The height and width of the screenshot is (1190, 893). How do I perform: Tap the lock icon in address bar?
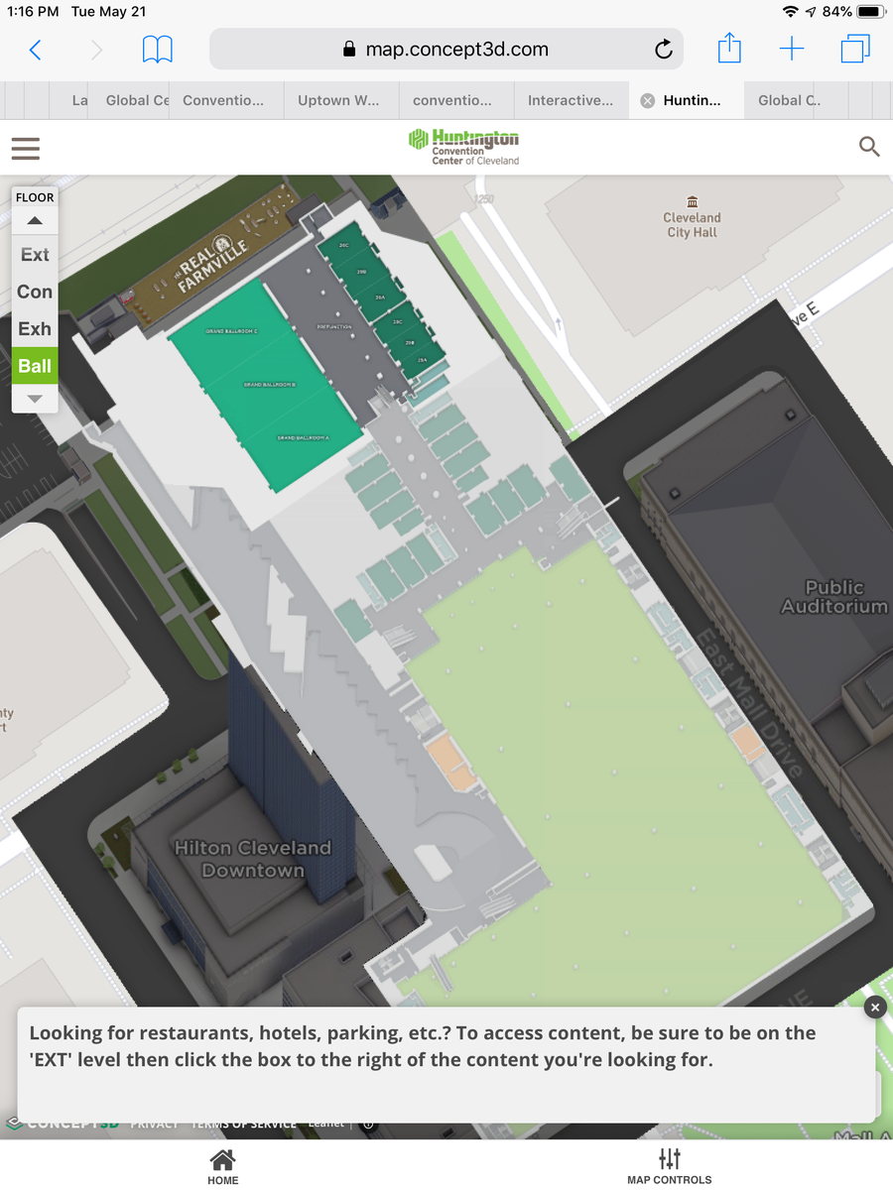coord(348,50)
